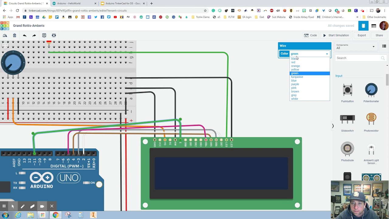Pick purple wire color
Viewport: 389px width, 219px height.
coord(310,84)
